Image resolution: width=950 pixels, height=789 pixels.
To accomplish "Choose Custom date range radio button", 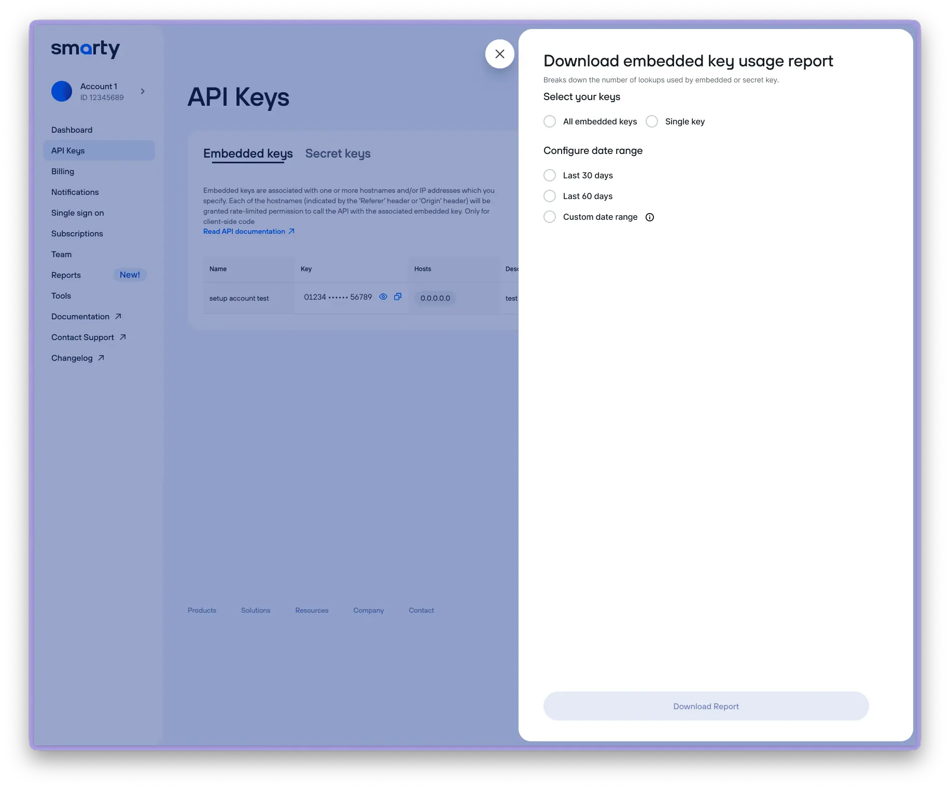I will click(550, 217).
